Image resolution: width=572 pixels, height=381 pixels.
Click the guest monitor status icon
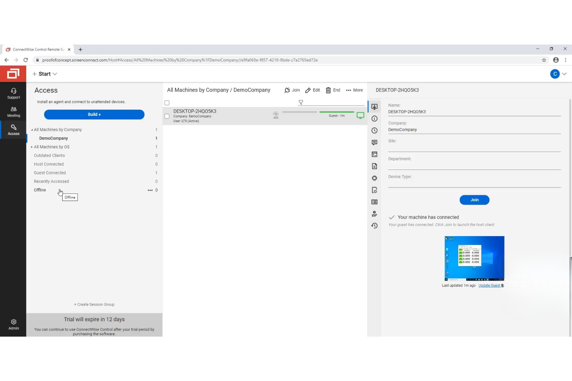pyautogui.click(x=360, y=115)
